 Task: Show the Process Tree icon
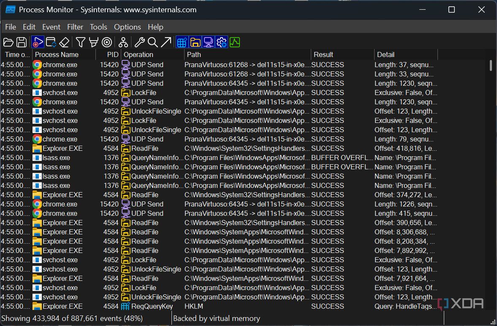point(123,42)
